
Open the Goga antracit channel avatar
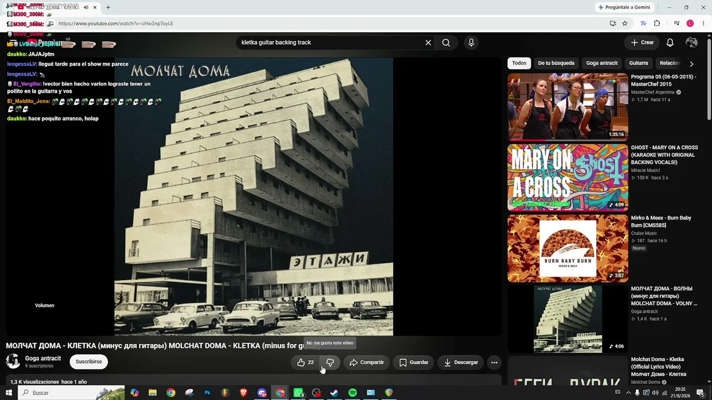[13, 362]
